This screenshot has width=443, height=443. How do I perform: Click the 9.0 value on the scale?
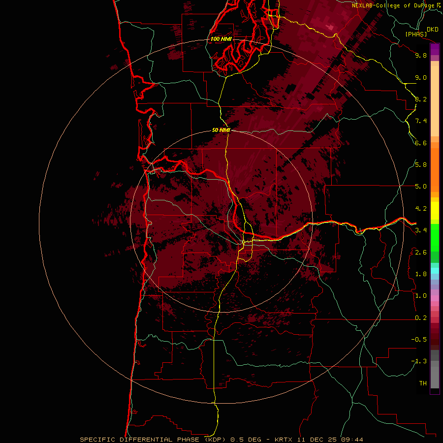click(x=421, y=78)
